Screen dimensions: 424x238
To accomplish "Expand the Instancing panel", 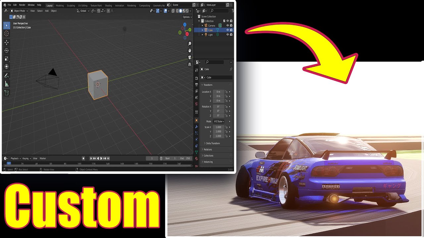I will pyautogui.click(x=217, y=162).
